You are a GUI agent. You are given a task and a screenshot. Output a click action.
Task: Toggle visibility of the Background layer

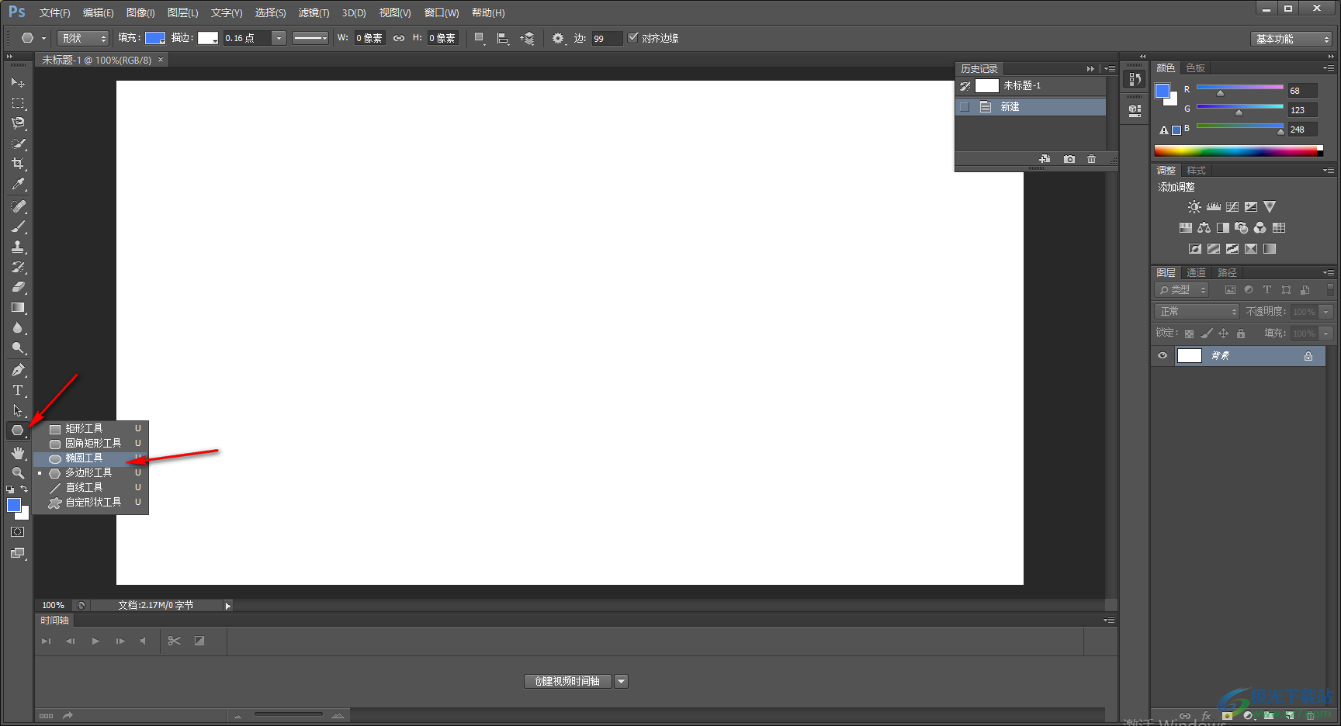[x=1162, y=356]
